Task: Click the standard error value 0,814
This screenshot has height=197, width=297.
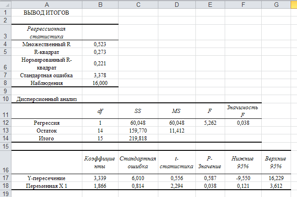Action: (x=138, y=186)
